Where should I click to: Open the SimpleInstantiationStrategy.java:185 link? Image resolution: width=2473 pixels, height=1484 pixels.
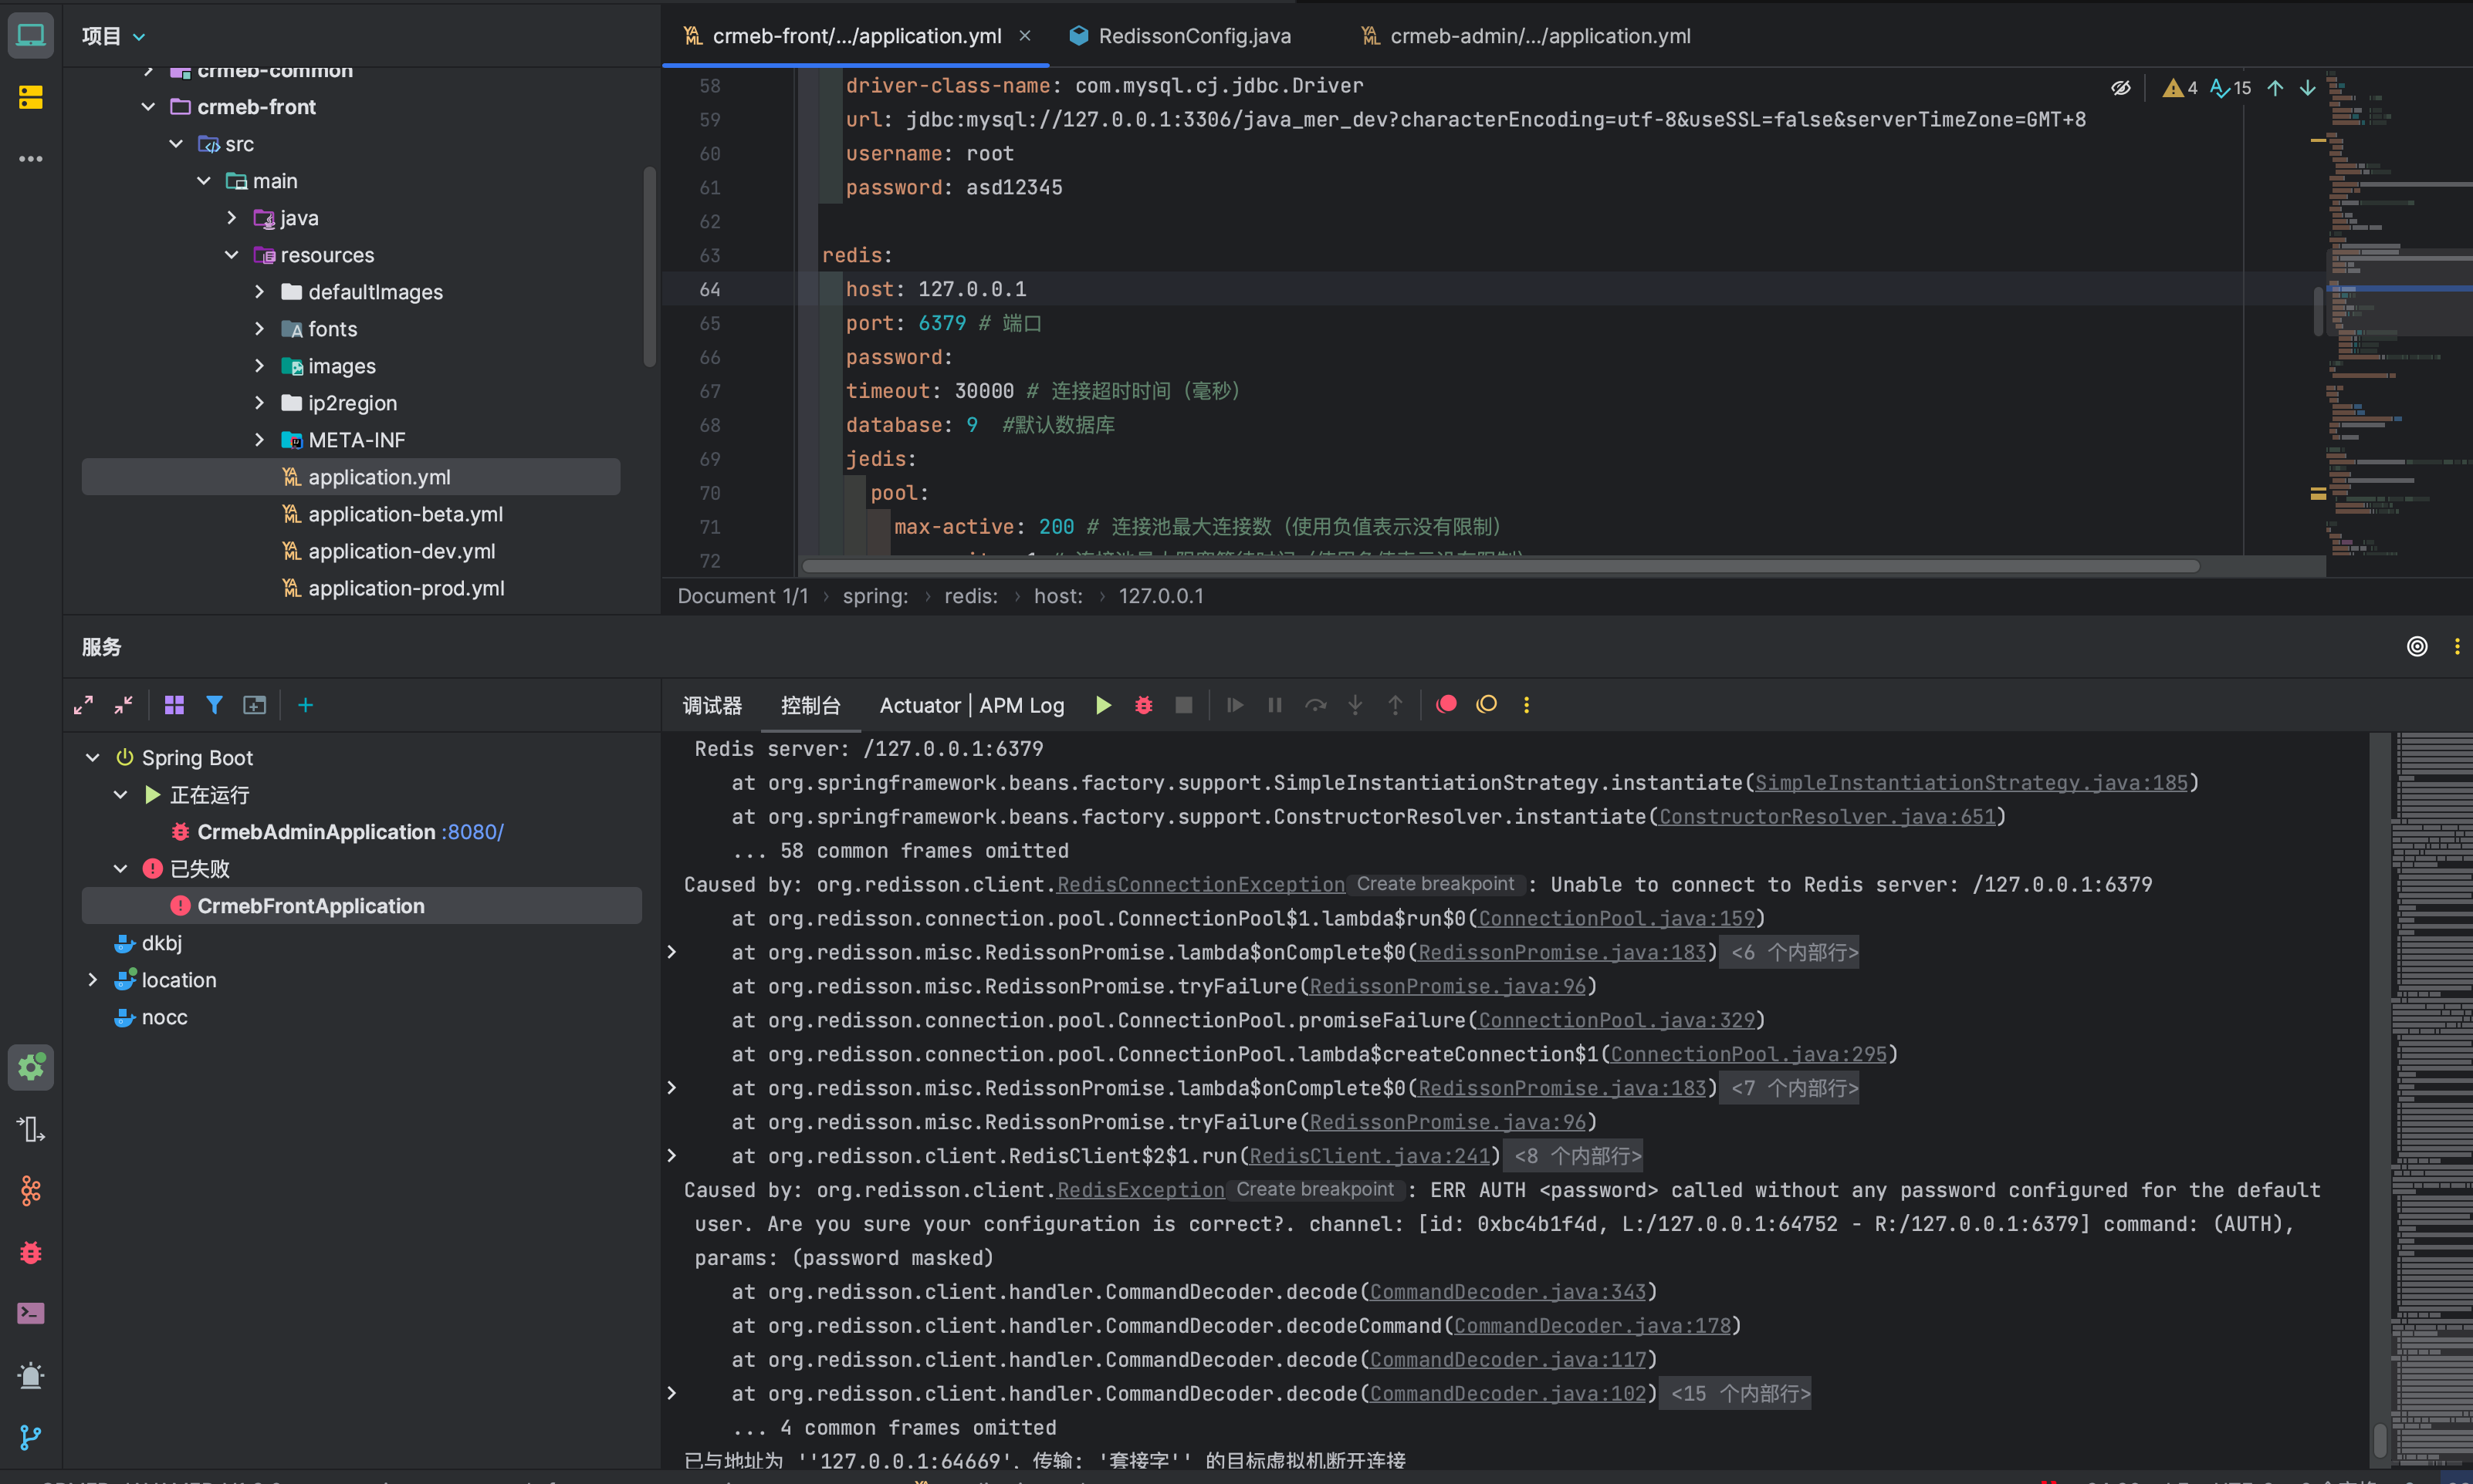click(x=1971, y=782)
